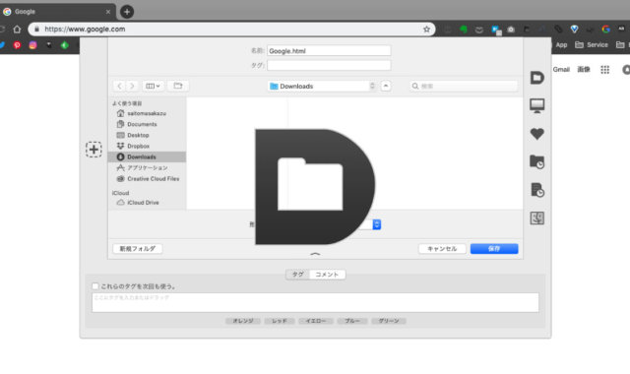Click the large tag entry box at bottom
This screenshot has width=630, height=374.
pos(315,302)
